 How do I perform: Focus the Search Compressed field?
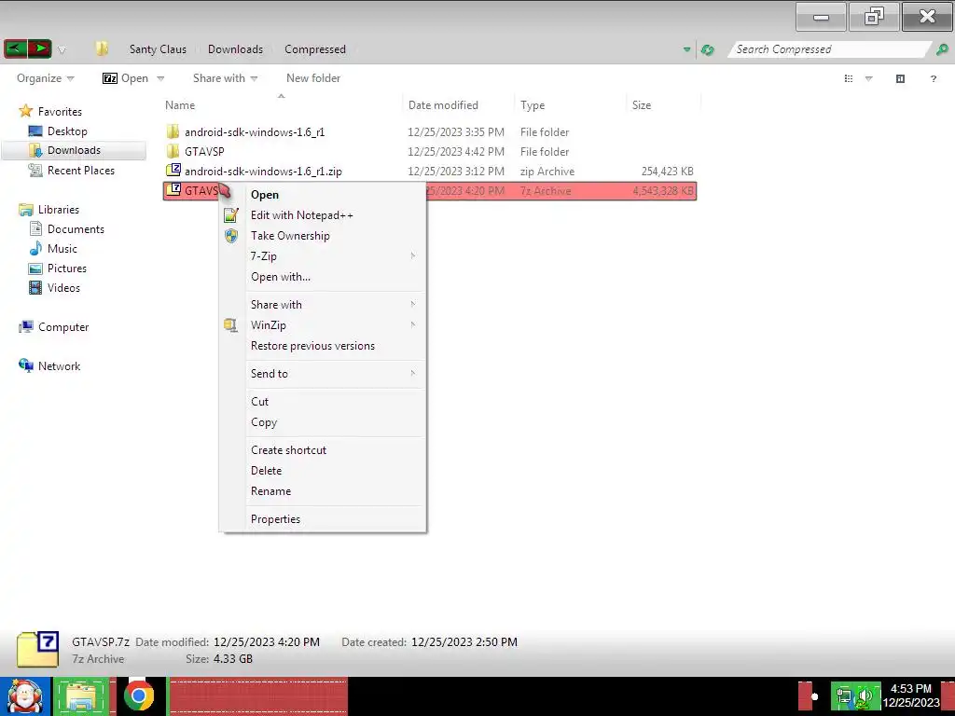point(829,49)
